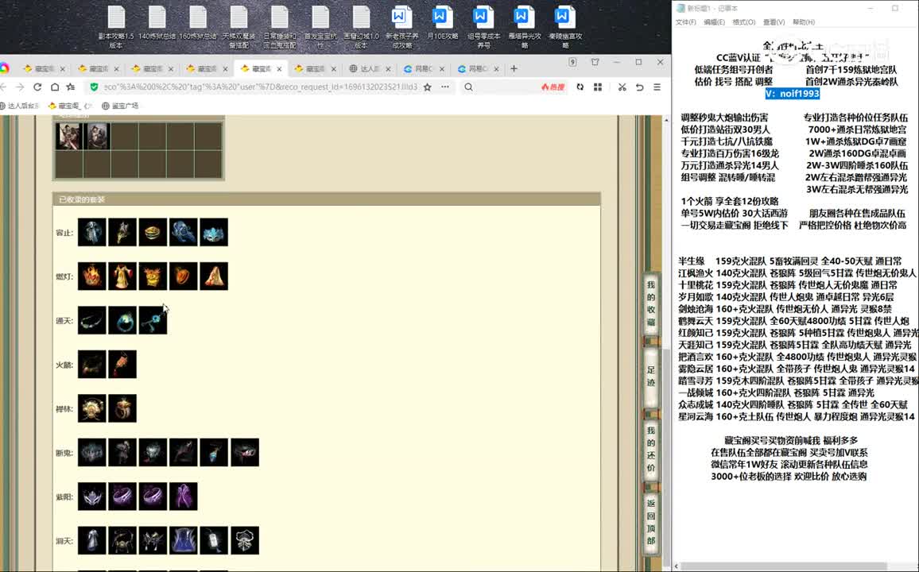Reload the current browser page

(37, 87)
